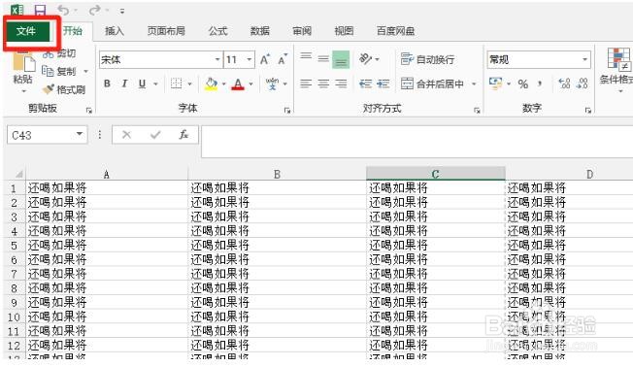Open the 常规 number format dropdown
The height and width of the screenshot is (367, 633).
pos(584,60)
